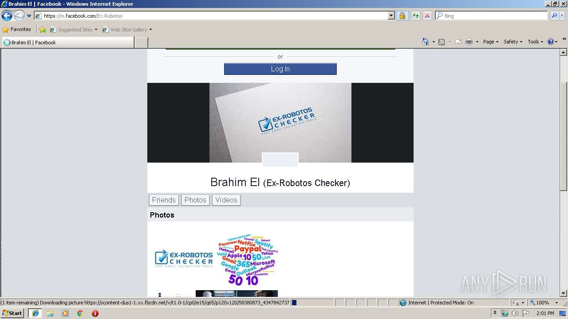Open the PayPal word cloud photo

[248, 260]
